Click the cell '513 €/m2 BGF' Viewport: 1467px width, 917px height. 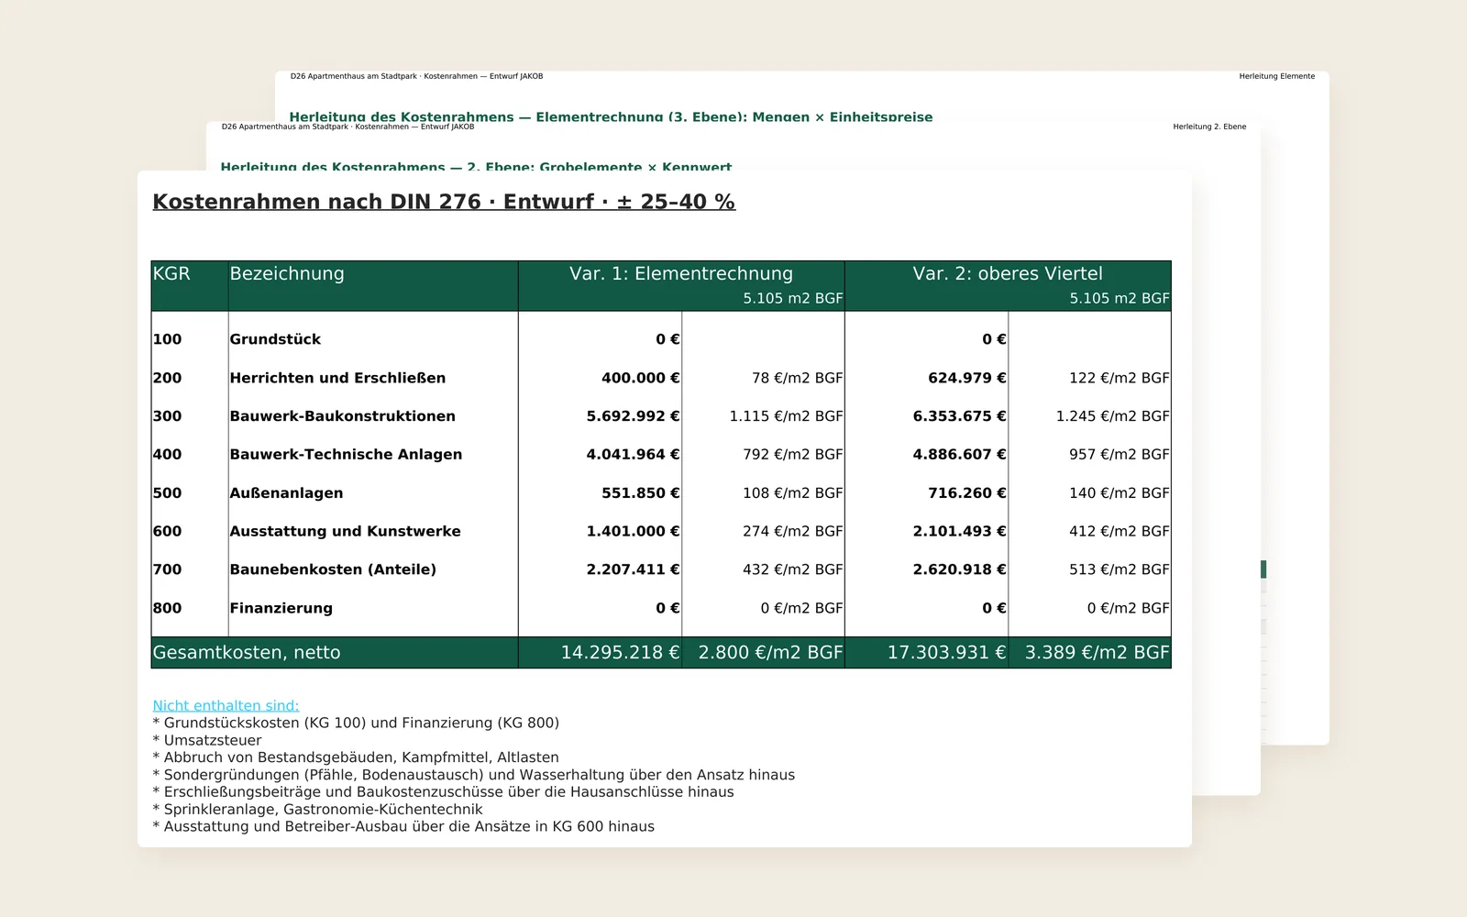pyautogui.click(x=1119, y=569)
